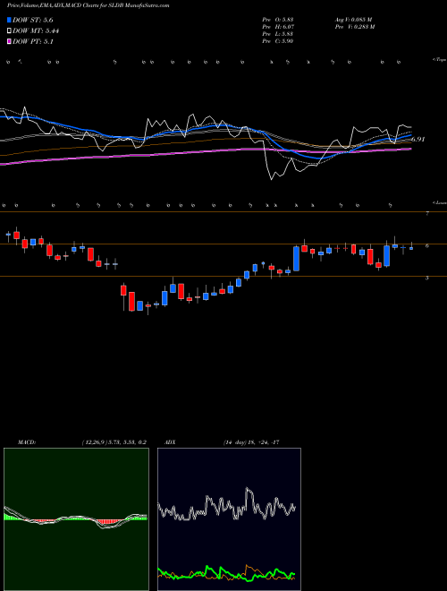
Task: Select the 'DOW PT: 5.1' legend label
Action: pyautogui.click(x=33, y=42)
